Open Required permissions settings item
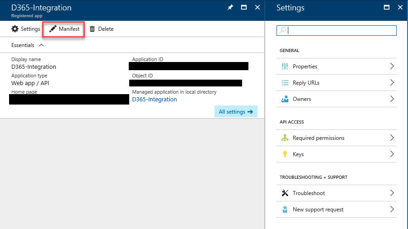408x229 pixels. (336, 138)
